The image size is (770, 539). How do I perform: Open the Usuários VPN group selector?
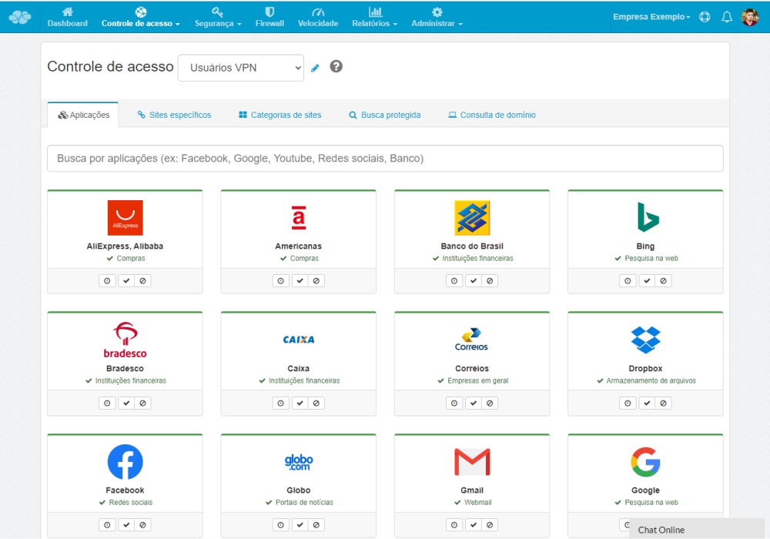pyautogui.click(x=240, y=68)
